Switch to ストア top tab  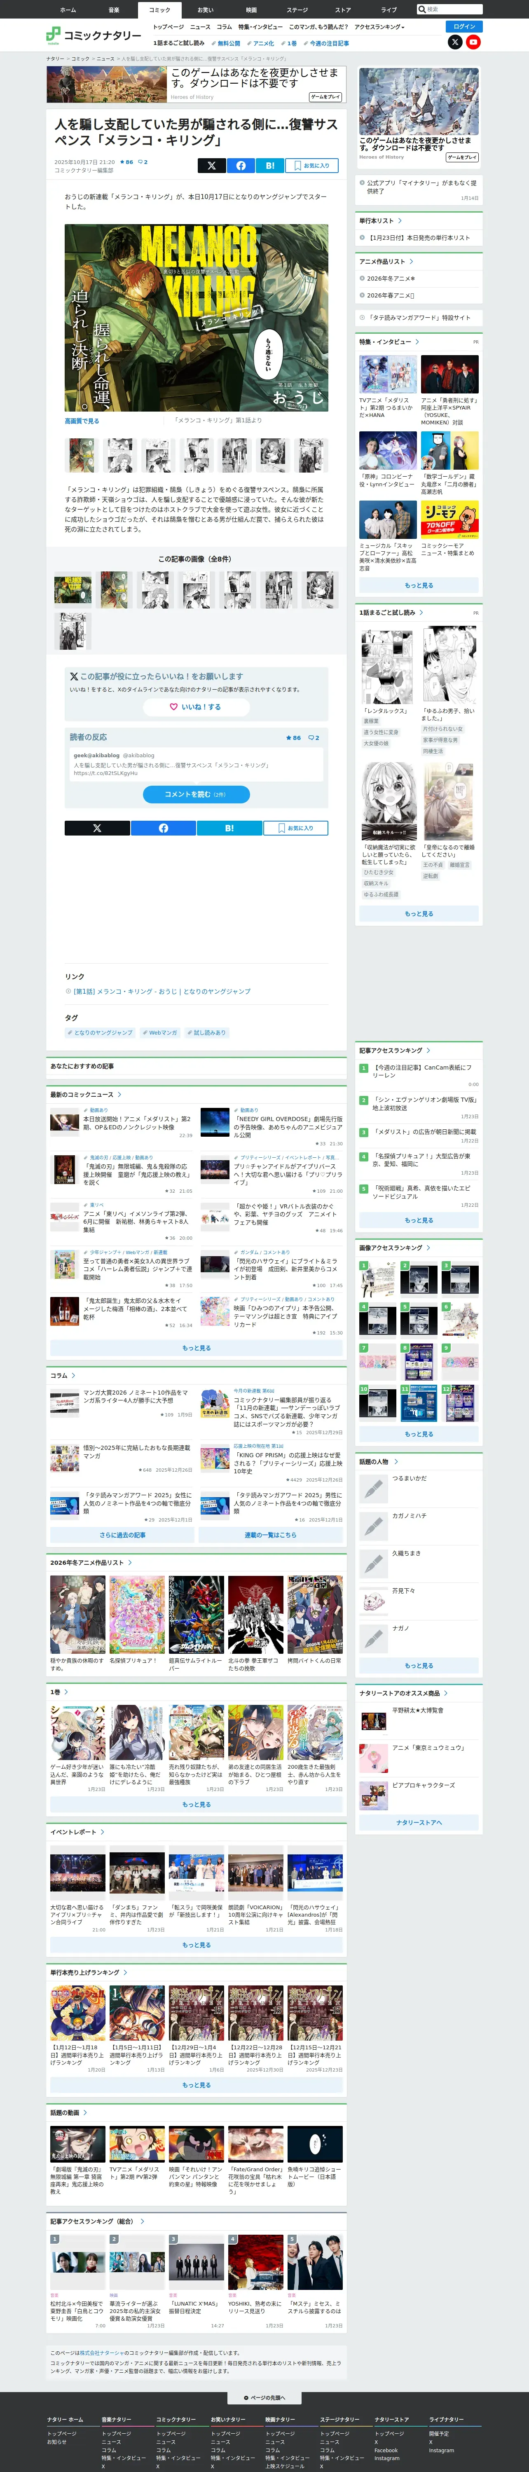point(343,9)
